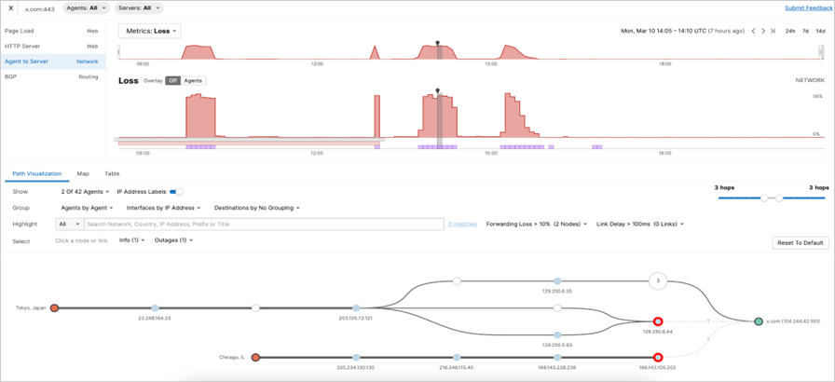
Task: Click the hops range slider handle
Action: 764,198
